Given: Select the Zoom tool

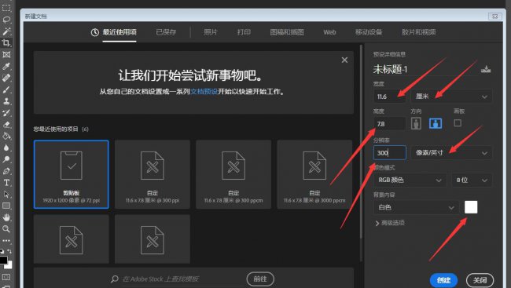Looking at the screenshot, I should tap(6, 229).
